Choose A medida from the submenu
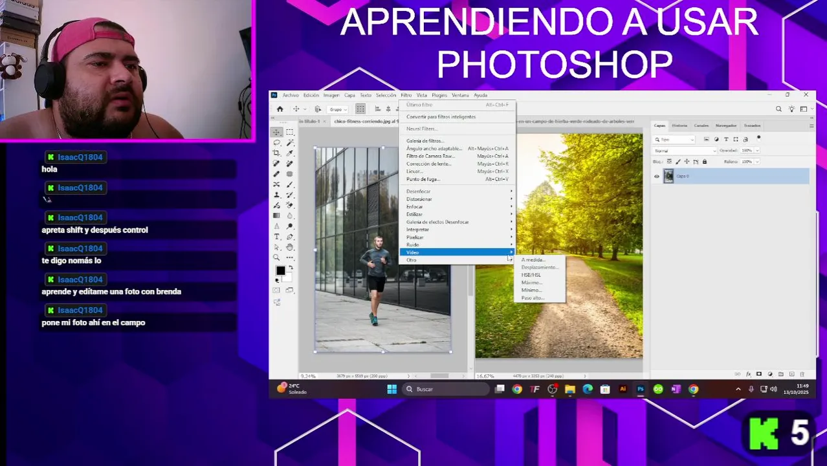827x466 pixels. (x=533, y=260)
